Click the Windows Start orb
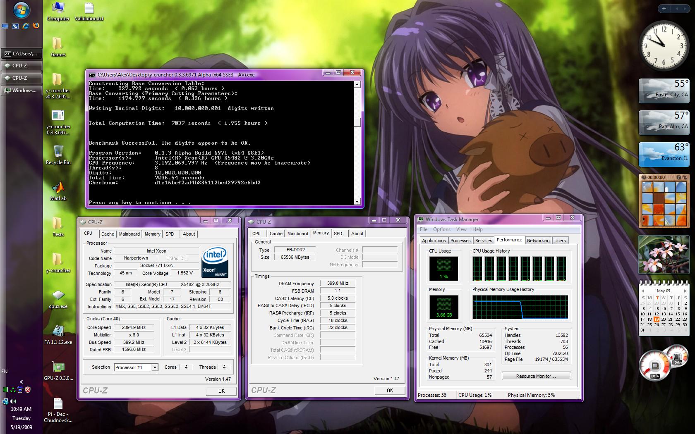The width and height of the screenshot is (695, 434). tap(21, 10)
